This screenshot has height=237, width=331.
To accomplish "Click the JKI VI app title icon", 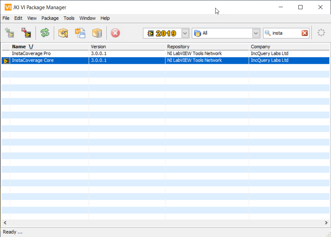I will (x=8, y=7).
